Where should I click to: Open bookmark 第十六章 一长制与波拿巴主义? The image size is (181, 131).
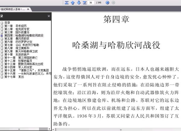[x=28, y=74]
